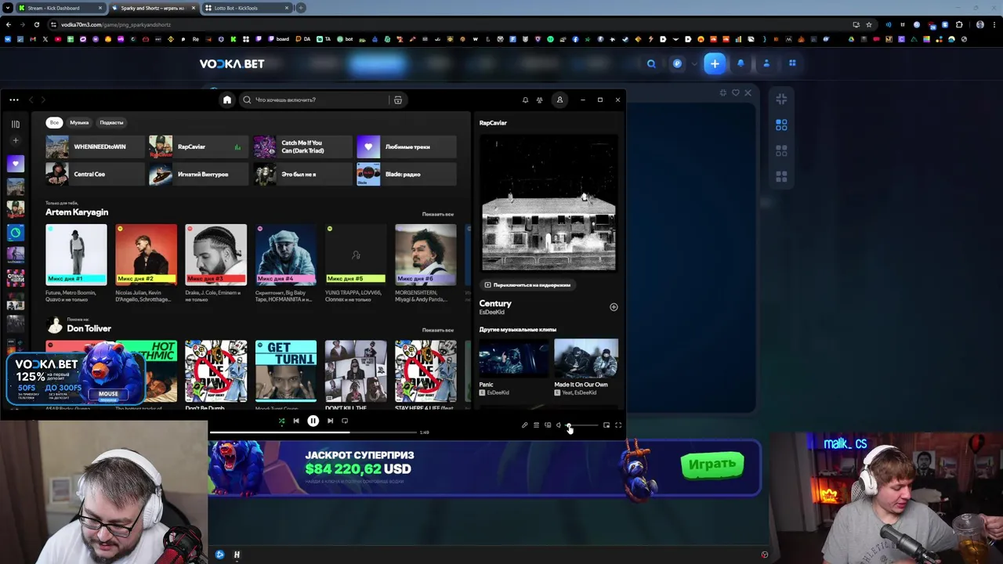Toggle repeat in the Spotify player
Image resolution: width=1003 pixels, height=564 pixels.
coord(345,421)
